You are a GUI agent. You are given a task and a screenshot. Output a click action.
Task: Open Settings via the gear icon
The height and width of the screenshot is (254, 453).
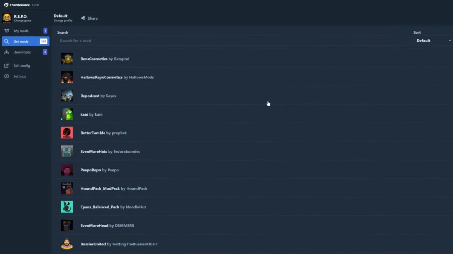tap(6, 76)
